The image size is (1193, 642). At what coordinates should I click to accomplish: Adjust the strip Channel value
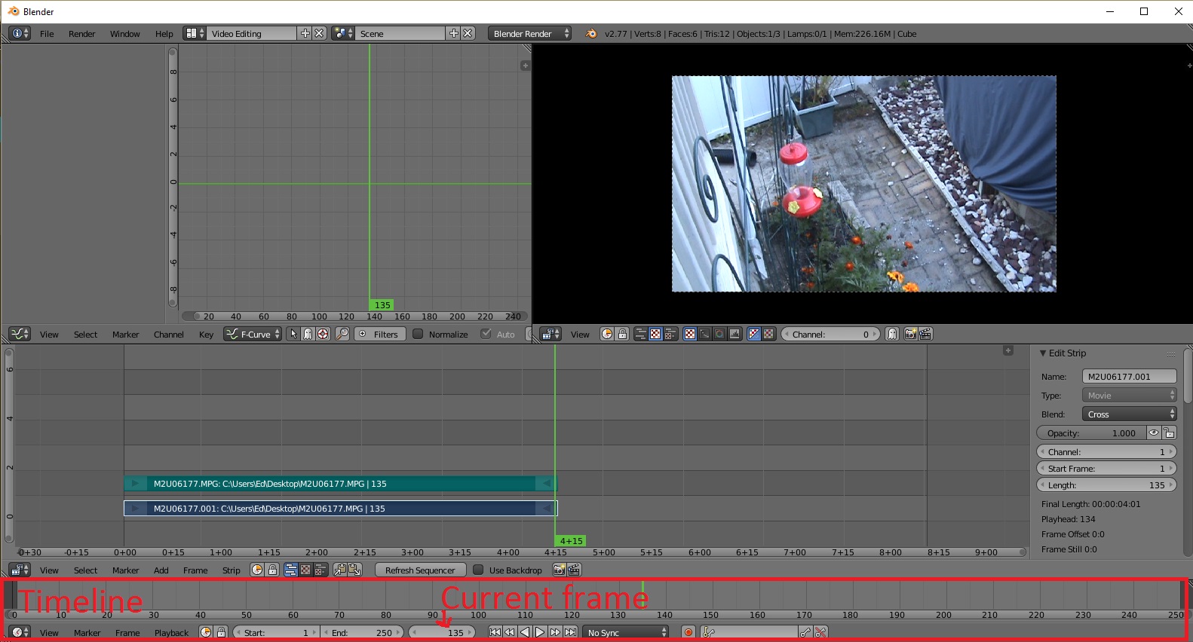1106,451
